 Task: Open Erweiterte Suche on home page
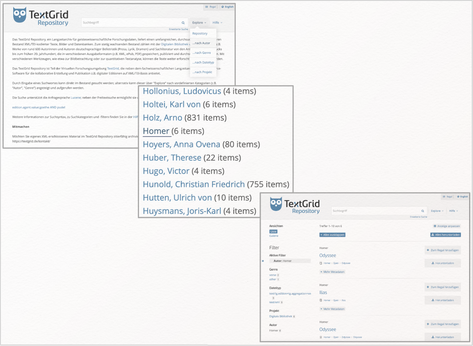point(179,29)
